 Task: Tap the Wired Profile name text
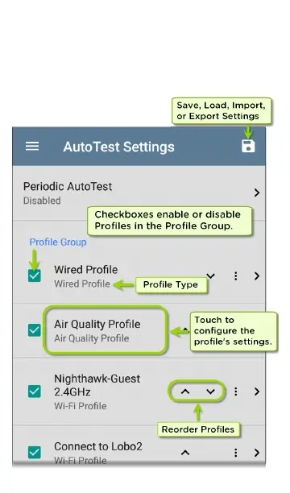pos(86,269)
